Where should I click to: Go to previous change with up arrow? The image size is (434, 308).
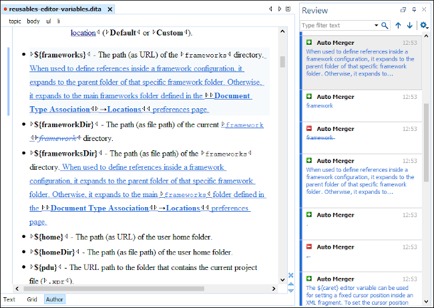coord(398,25)
